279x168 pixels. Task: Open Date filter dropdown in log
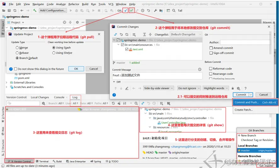pos(86,103)
